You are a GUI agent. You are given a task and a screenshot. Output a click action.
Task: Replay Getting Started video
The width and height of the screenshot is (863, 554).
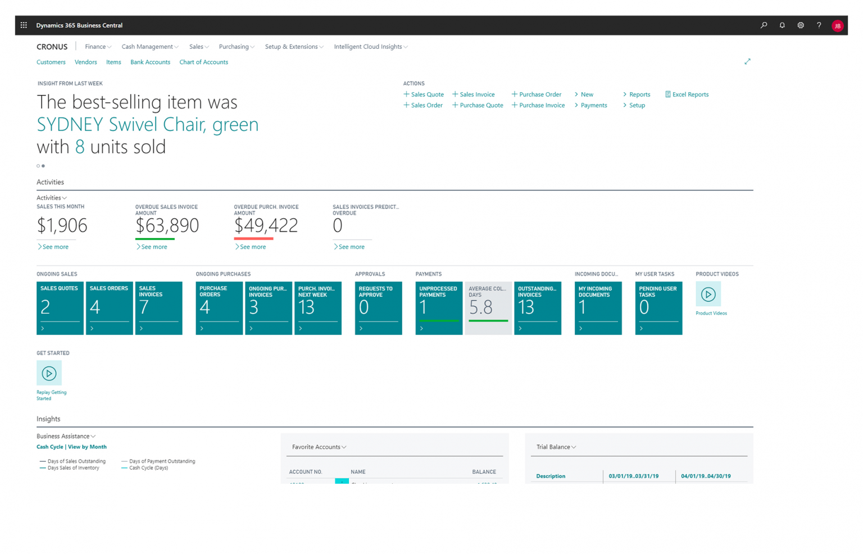pos(49,373)
